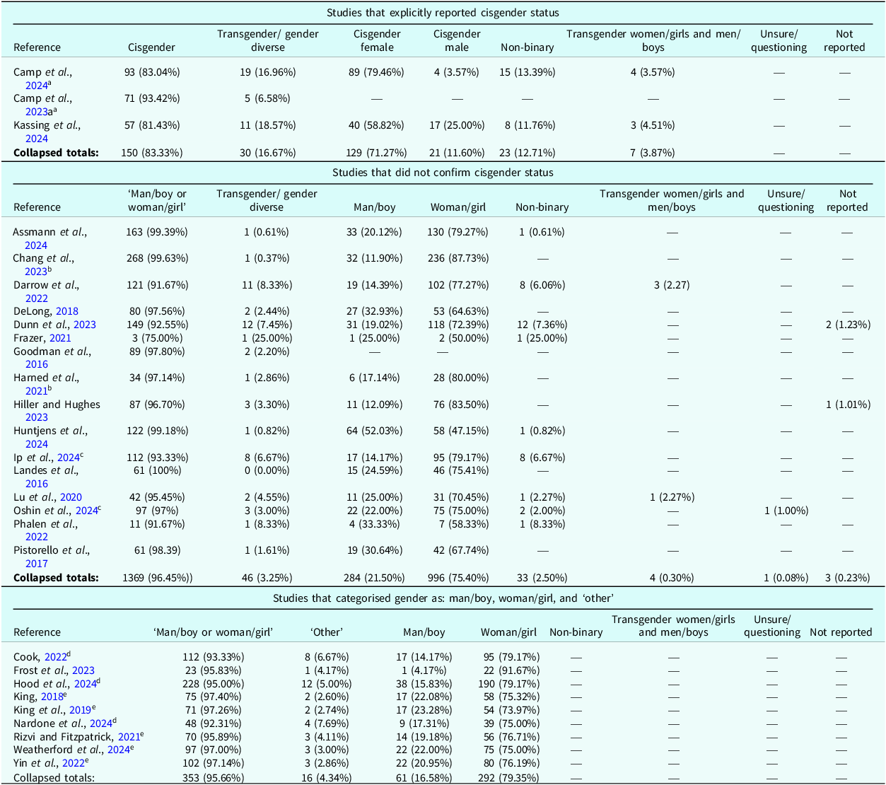Open the Huntjens et al. 2024 citation
The image size is (886, 785).
[37, 444]
